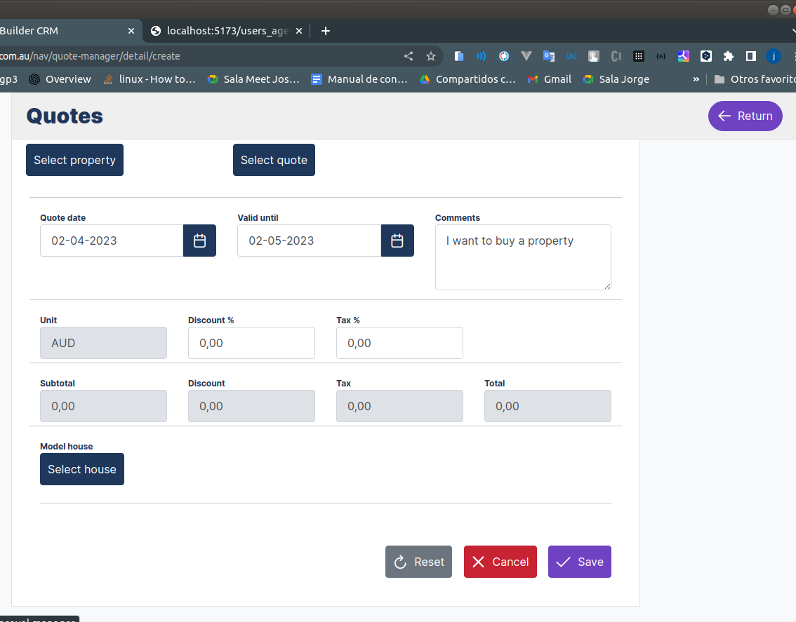Expand the hidden bookmarks with the chevron
The width and height of the screenshot is (796, 622).
[695, 79]
